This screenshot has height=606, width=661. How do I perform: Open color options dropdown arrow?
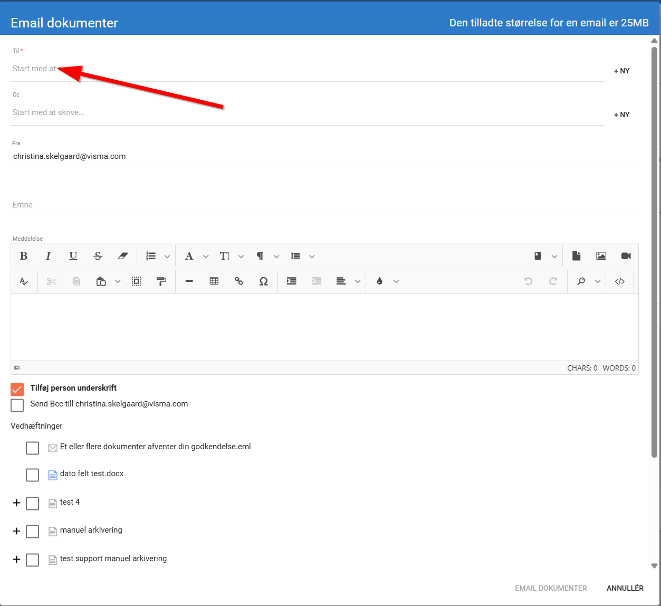(x=396, y=282)
